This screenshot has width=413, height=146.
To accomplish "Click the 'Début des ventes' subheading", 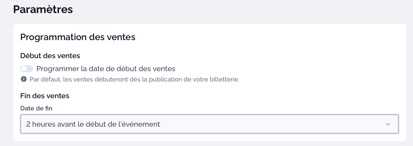I will (x=50, y=56).
